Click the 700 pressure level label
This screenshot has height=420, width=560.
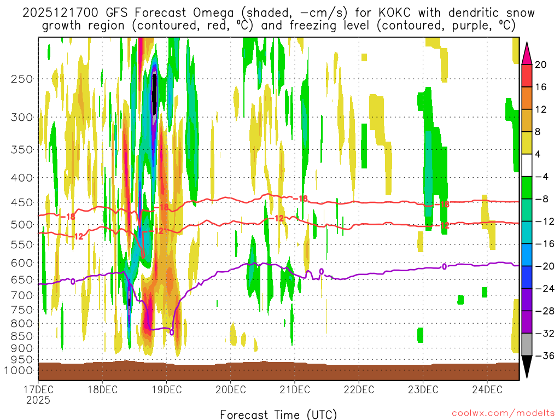[x=22, y=295]
